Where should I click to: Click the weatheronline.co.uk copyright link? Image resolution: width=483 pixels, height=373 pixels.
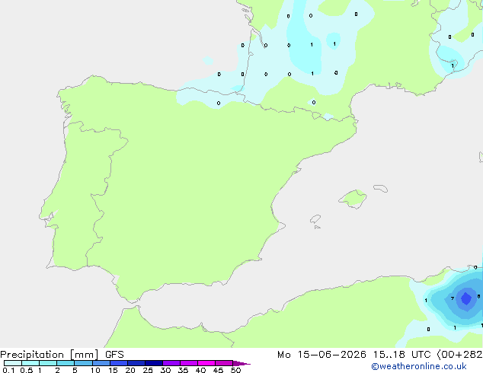tap(418, 366)
